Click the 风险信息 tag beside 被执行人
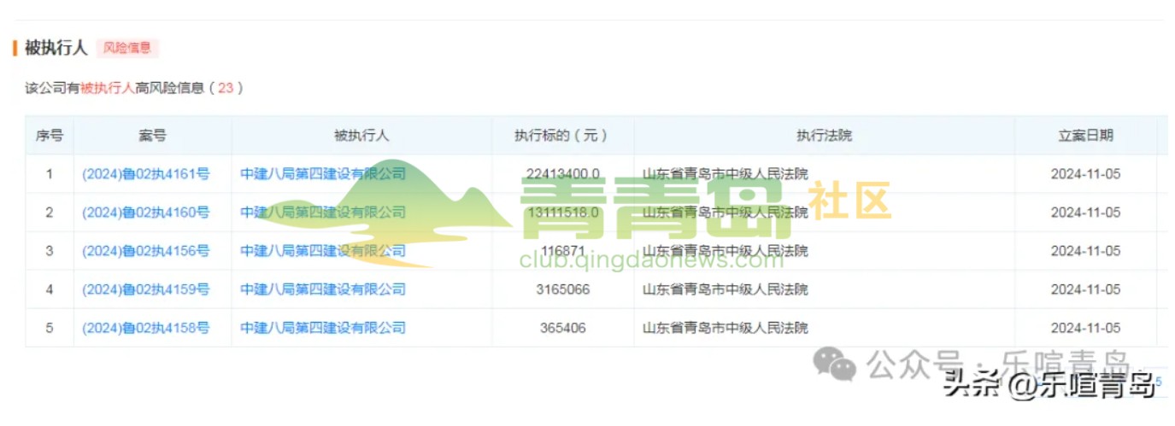This screenshot has width=1175, height=426. 127,48
